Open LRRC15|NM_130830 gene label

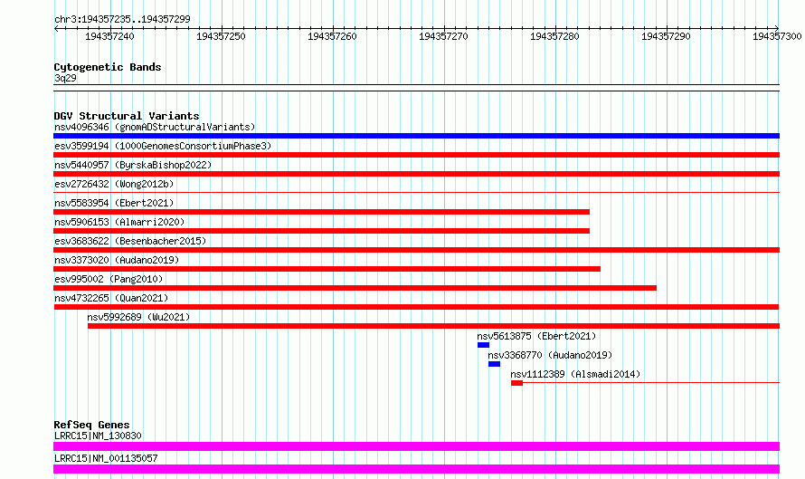coord(98,436)
